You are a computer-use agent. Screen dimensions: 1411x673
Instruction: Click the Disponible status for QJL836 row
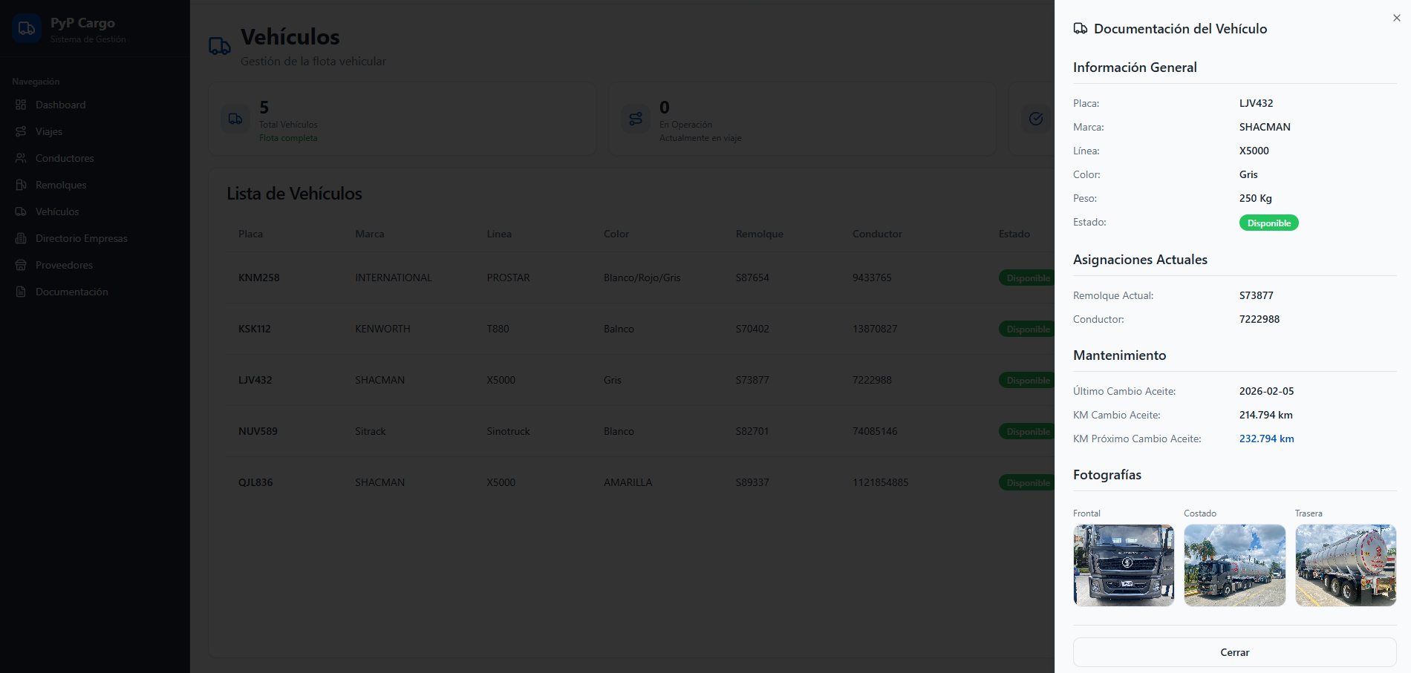1027,482
